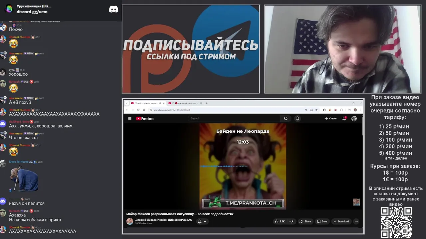Click the youtube.com address bar URL

click(172, 110)
